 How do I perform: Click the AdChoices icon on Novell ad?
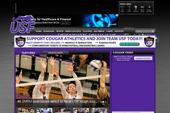117,15
